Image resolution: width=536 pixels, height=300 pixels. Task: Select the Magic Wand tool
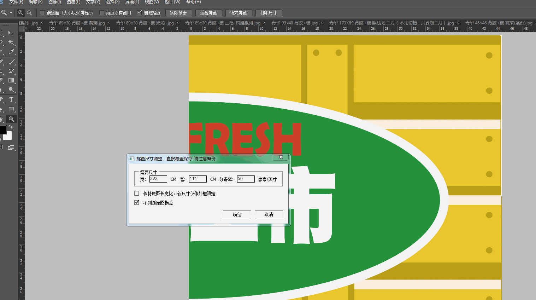(x=11, y=42)
